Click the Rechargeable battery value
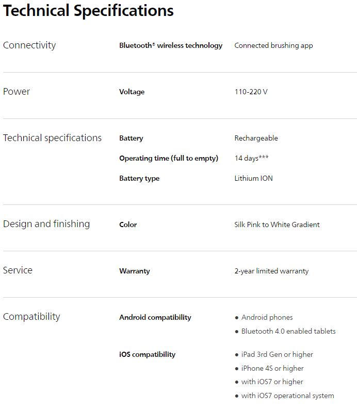Viewport: 357px width, 413px height. 256,138
